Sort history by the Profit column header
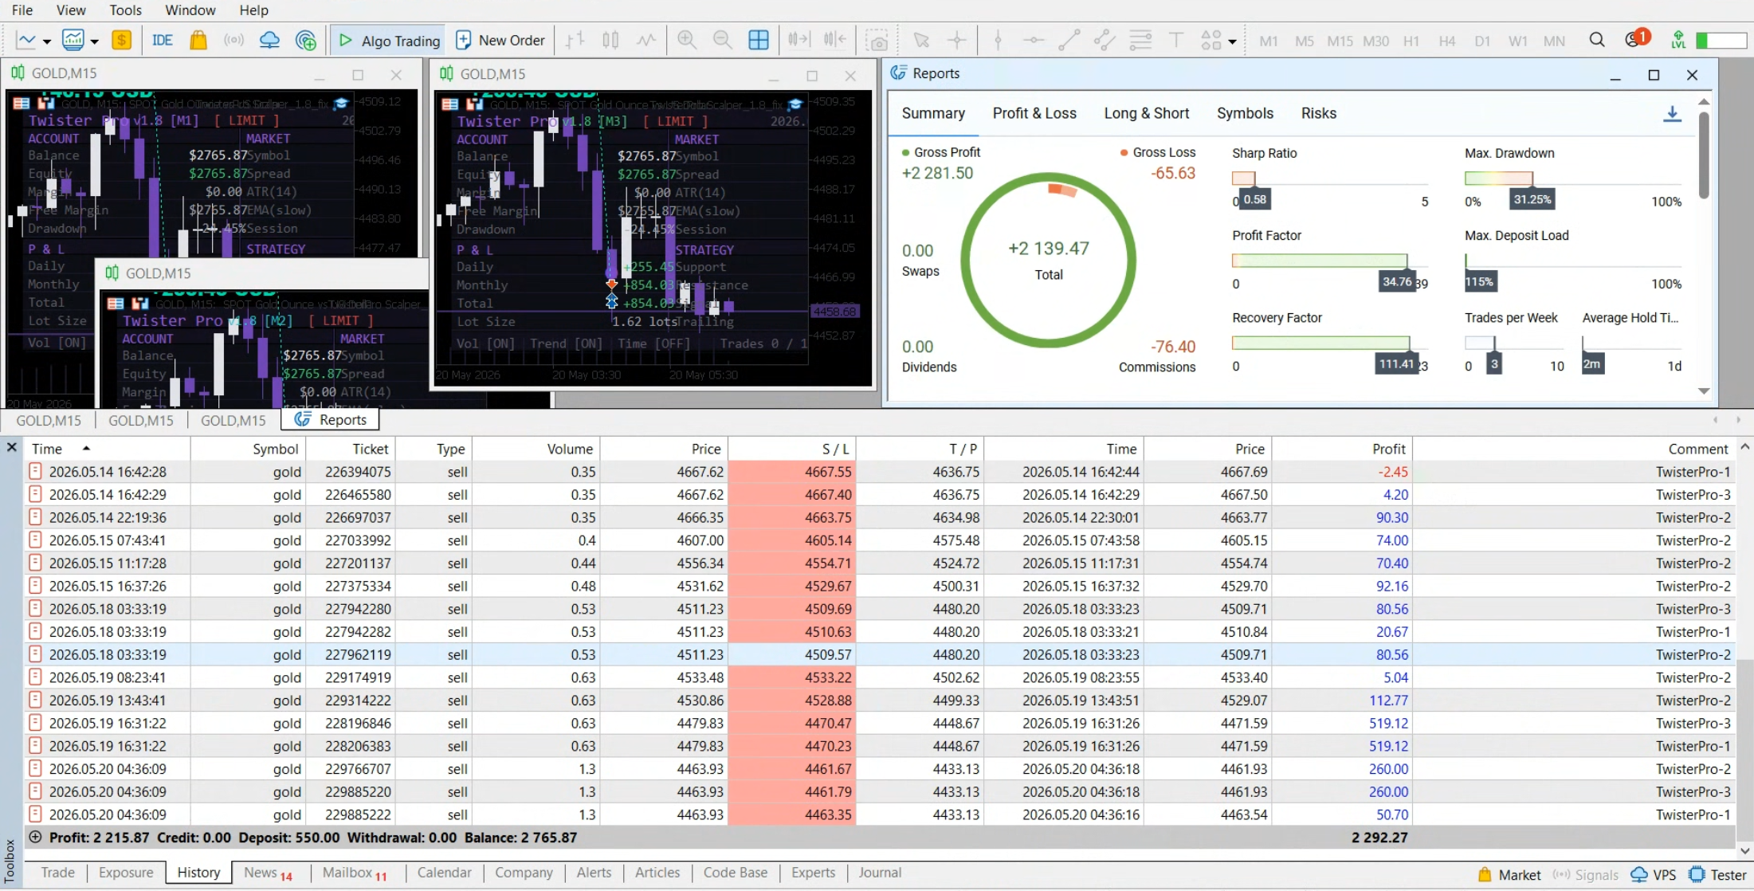Viewport: 1754px width, 891px height. [x=1340, y=449]
